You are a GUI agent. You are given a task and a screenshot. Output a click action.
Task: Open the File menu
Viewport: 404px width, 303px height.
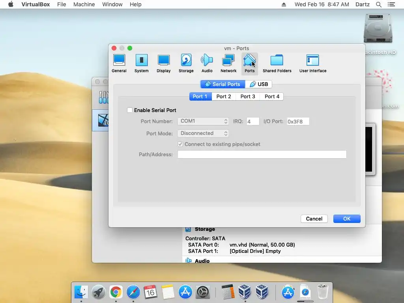click(62, 4)
